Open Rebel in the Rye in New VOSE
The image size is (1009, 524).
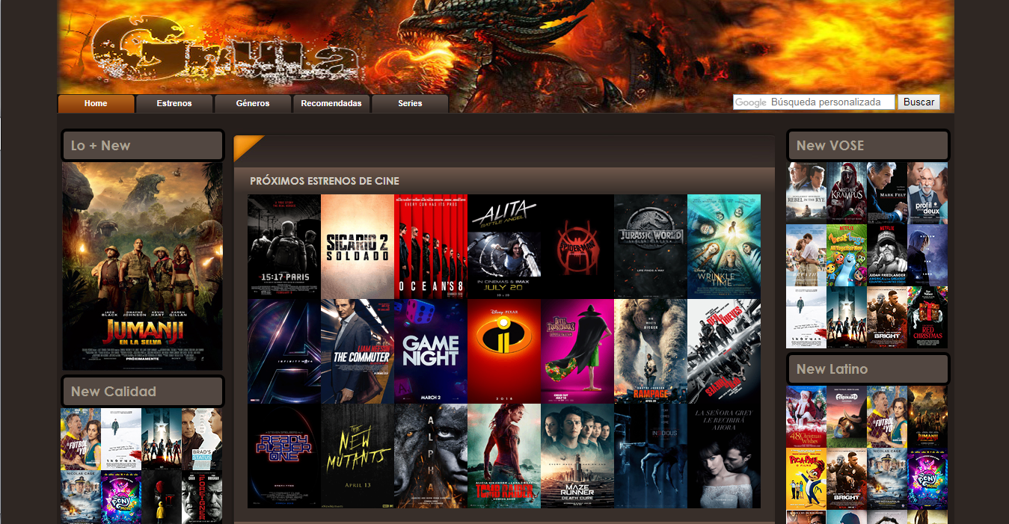point(806,193)
